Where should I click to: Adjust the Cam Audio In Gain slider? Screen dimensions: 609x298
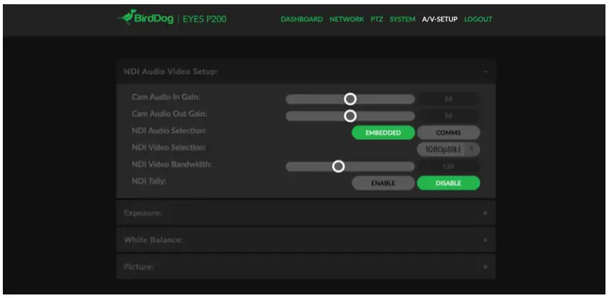pos(350,99)
